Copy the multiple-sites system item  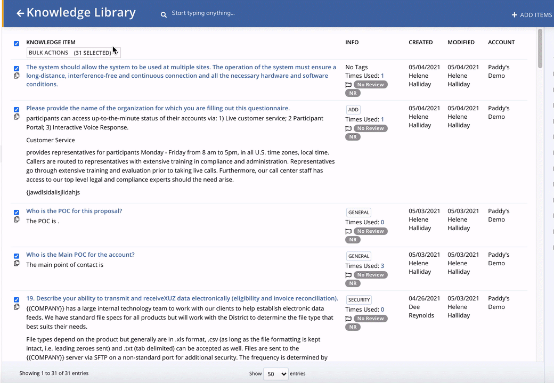click(17, 76)
